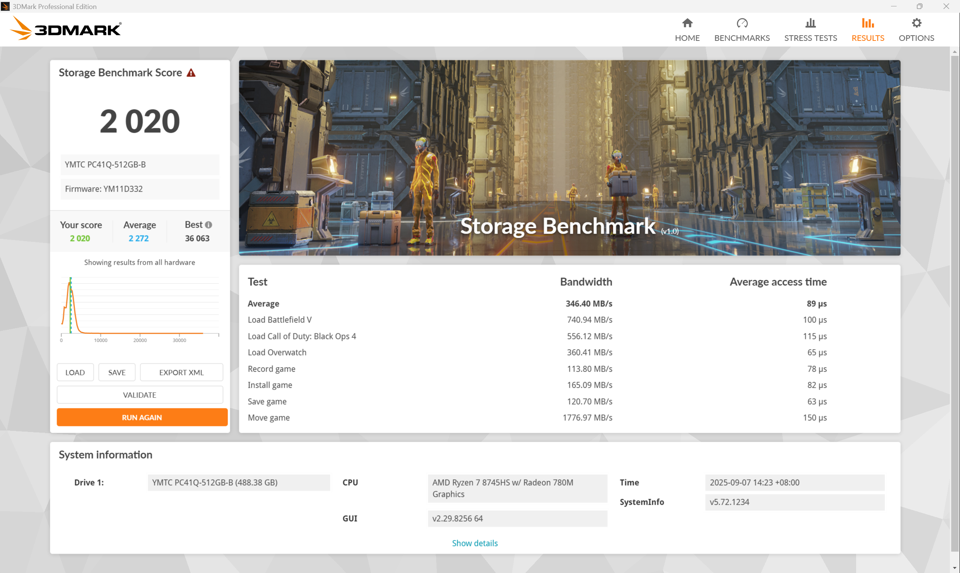Open Options gear icon
960x573 pixels.
click(916, 23)
